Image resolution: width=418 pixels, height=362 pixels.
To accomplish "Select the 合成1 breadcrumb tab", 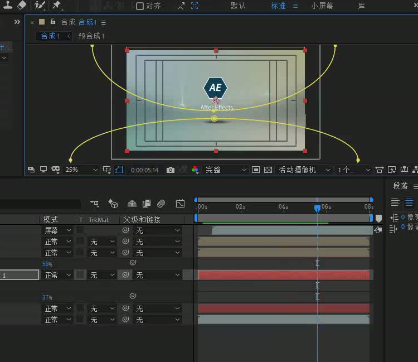I will pyautogui.click(x=50, y=36).
